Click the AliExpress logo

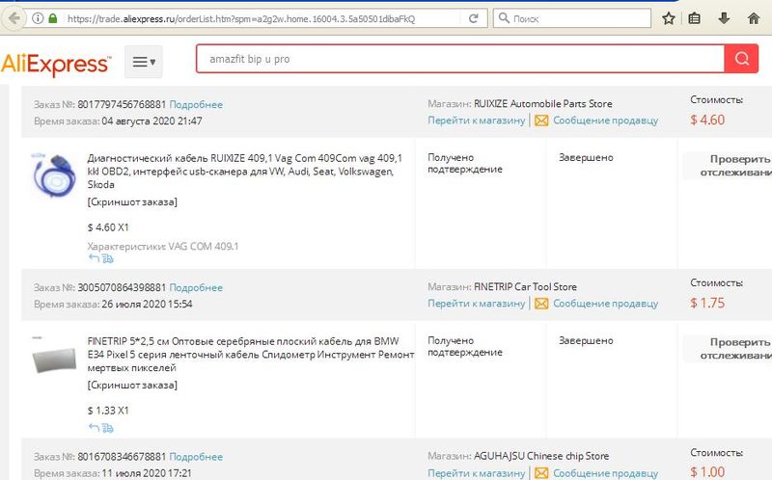point(56,64)
